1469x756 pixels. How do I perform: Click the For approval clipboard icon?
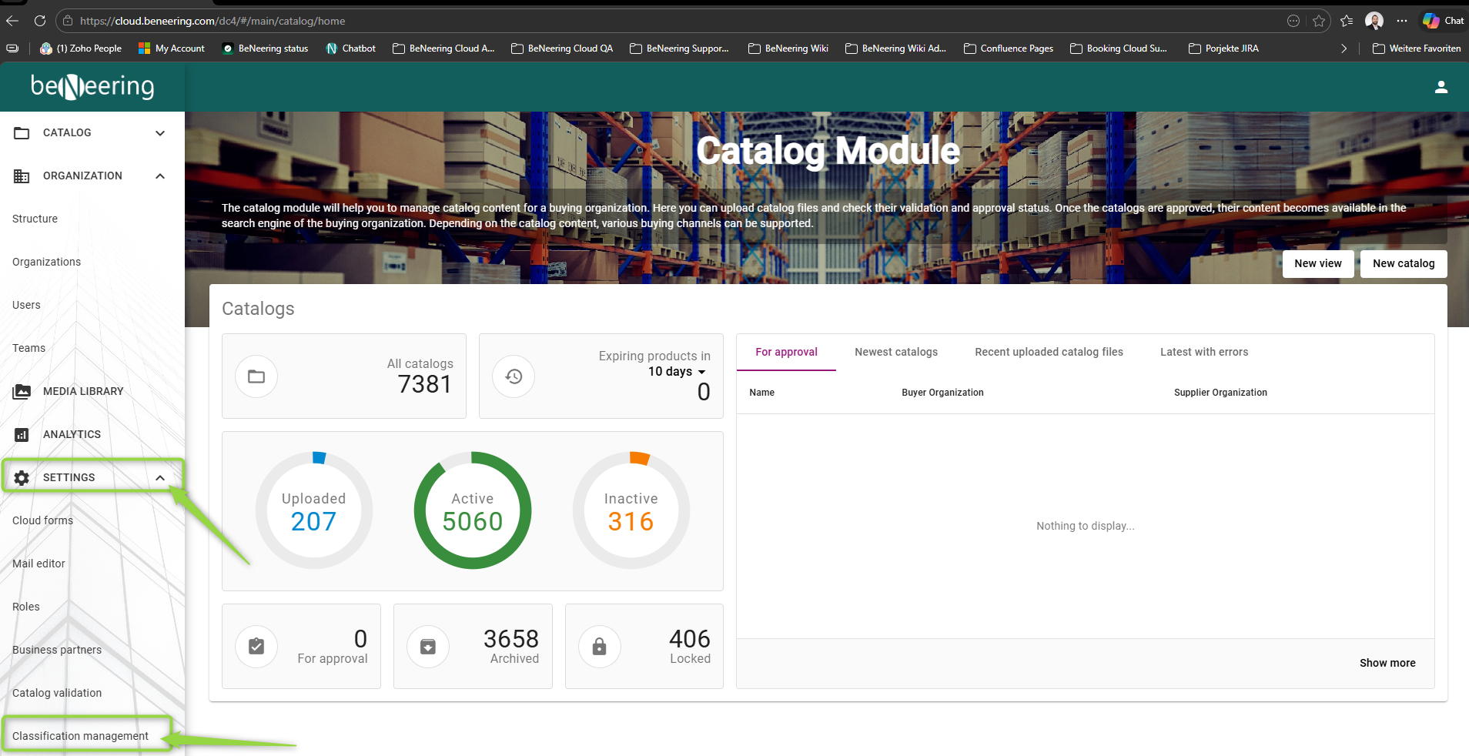tap(256, 647)
